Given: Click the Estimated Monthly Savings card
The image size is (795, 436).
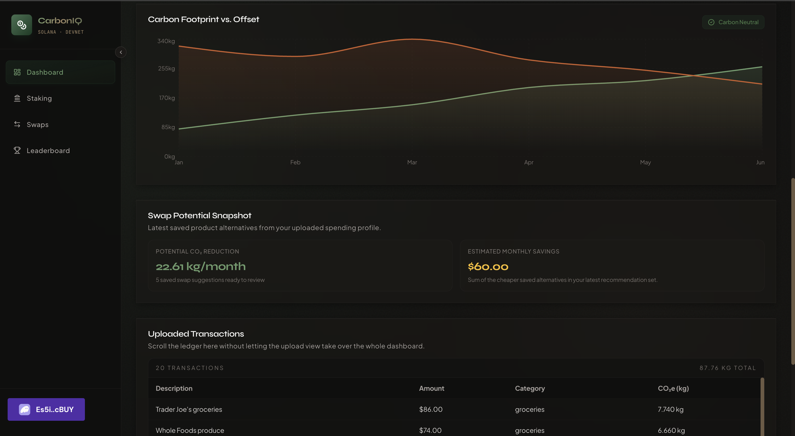Looking at the screenshot, I should [x=612, y=266].
